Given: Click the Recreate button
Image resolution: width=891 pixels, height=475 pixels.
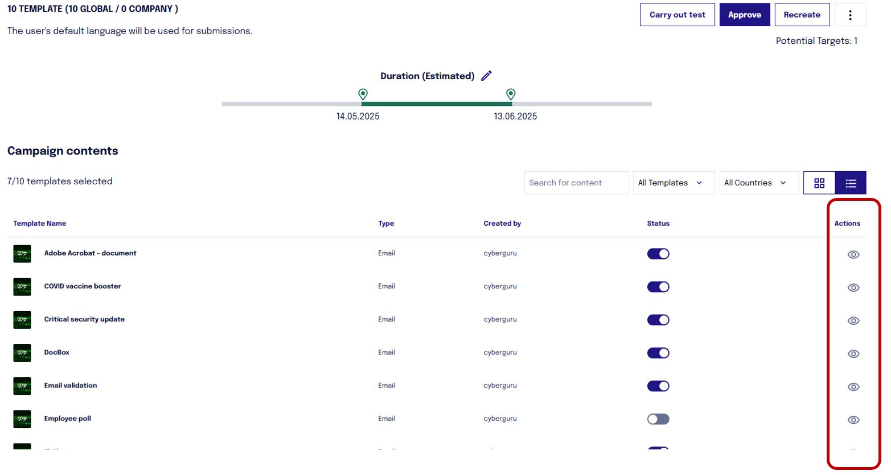Looking at the screenshot, I should pos(802,14).
